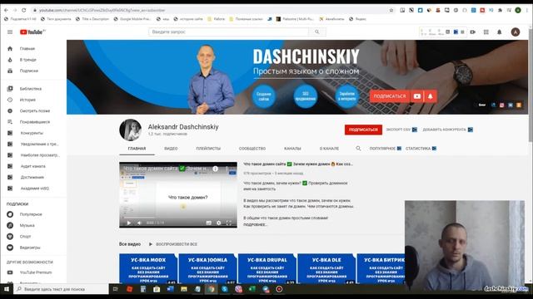Viewport: 533px width, 299px height.
Task: Switch to the Плейлисты channel tab
Action: [208, 149]
